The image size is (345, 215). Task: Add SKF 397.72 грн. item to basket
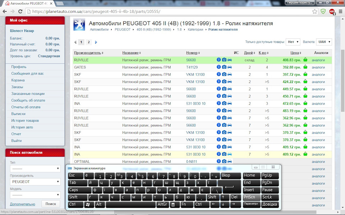pos(305,74)
